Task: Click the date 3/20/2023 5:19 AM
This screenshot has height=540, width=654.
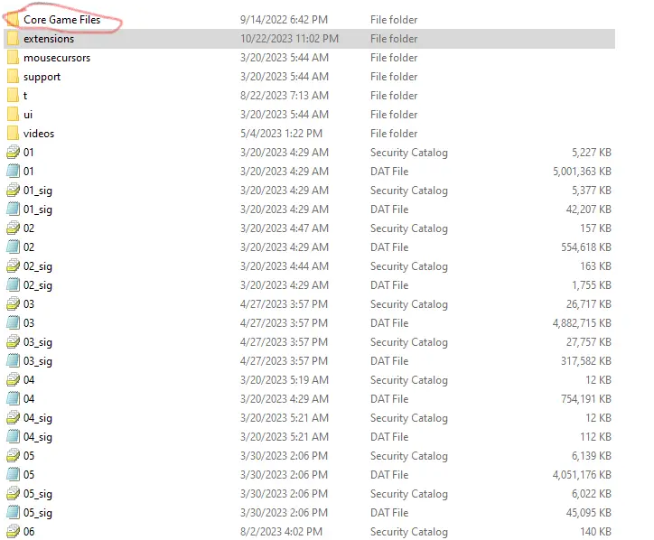Action: [284, 380]
